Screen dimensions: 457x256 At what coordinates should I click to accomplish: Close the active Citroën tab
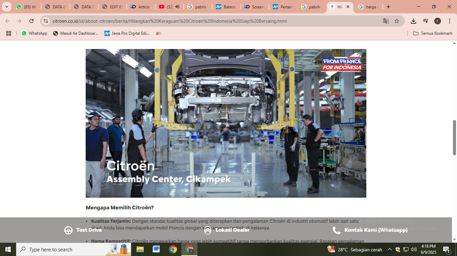348,7
